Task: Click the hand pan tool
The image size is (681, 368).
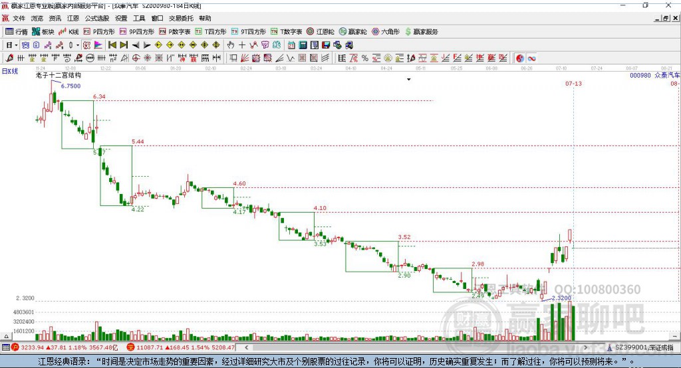Action: pyautogui.click(x=231, y=45)
